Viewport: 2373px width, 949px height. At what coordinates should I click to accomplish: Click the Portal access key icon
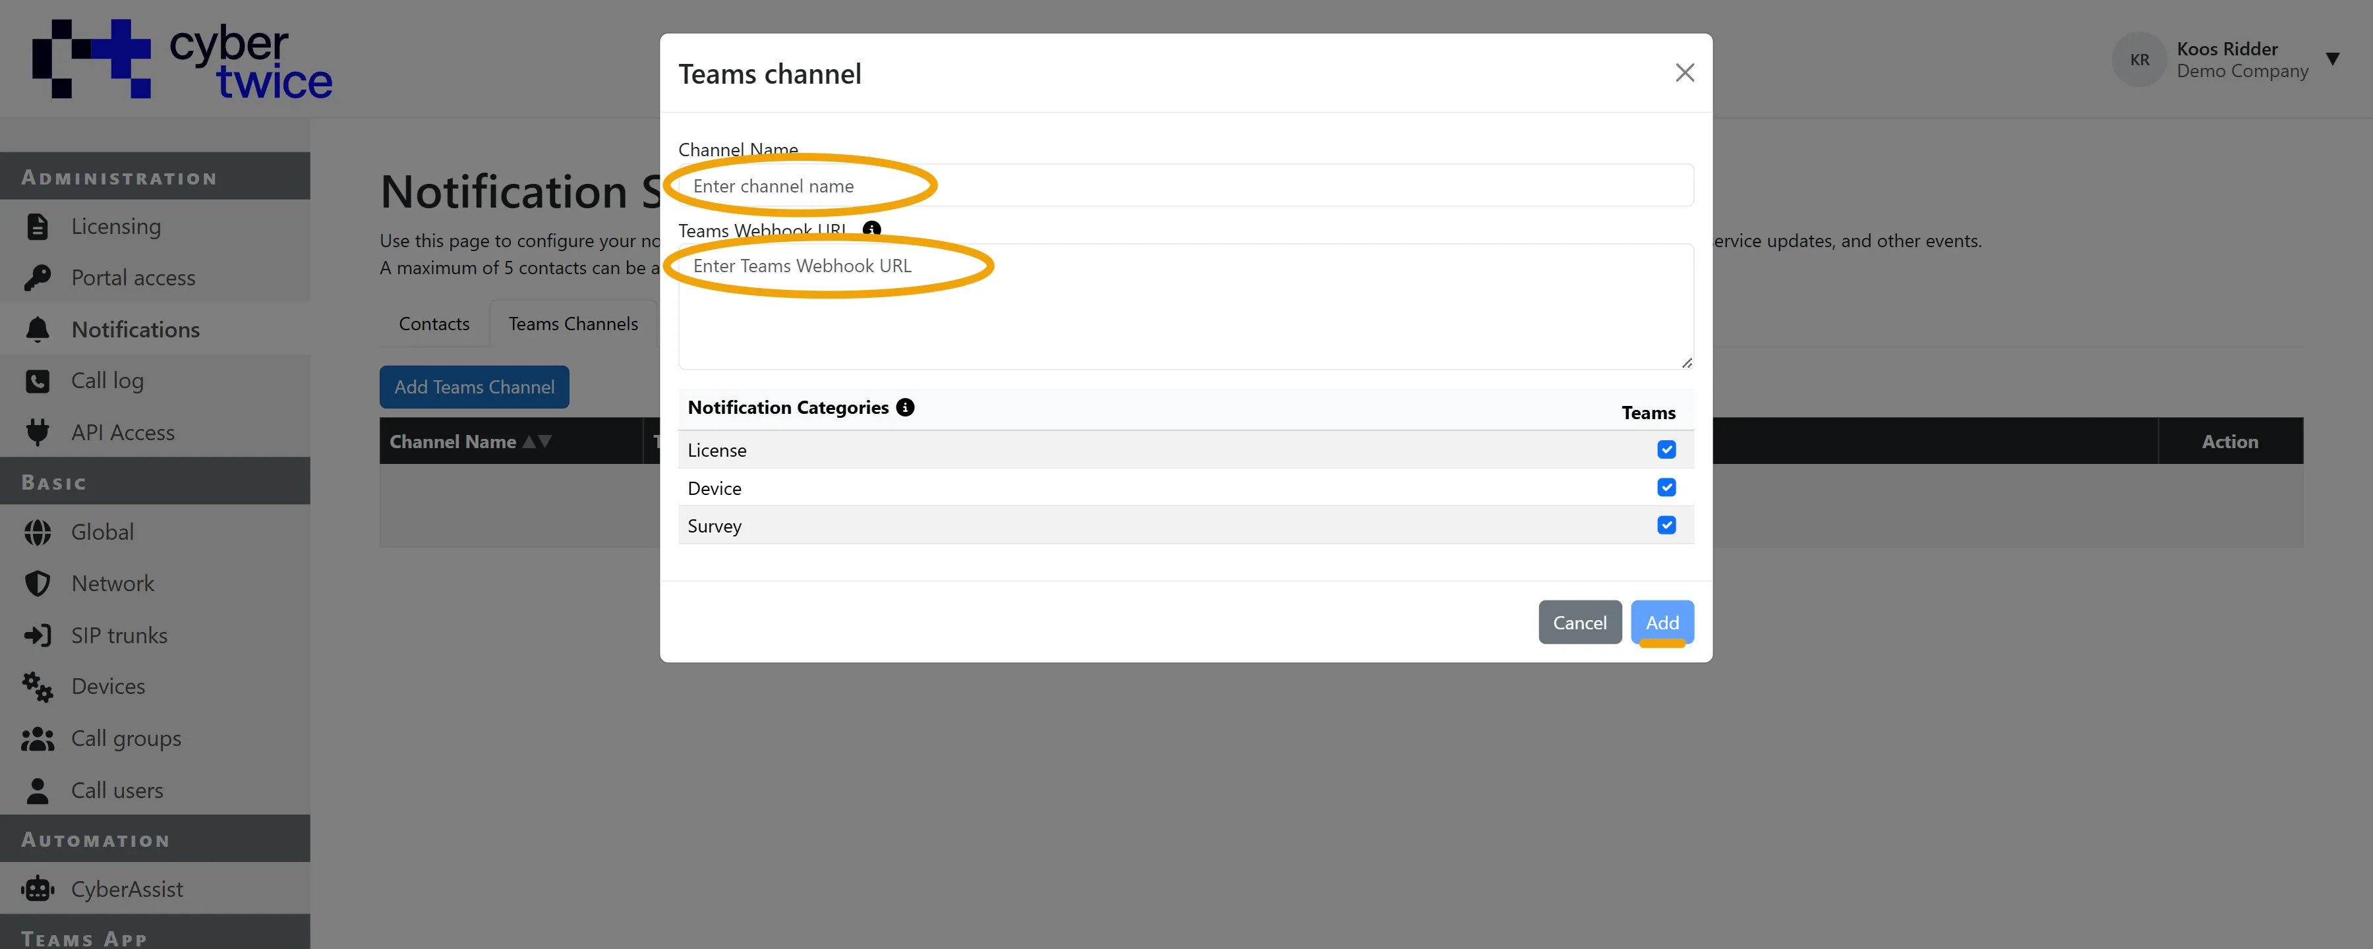(x=38, y=278)
